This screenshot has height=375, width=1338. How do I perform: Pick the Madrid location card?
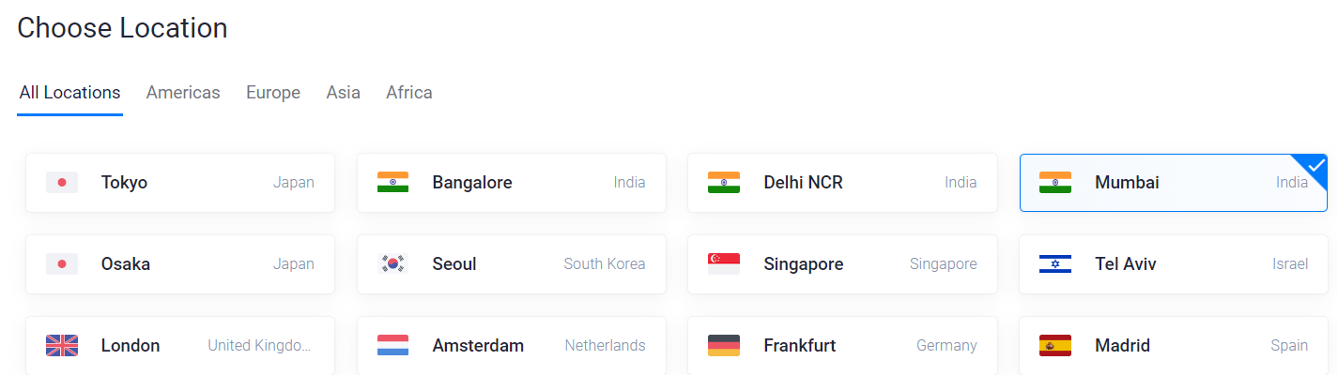[x=1174, y=346]
